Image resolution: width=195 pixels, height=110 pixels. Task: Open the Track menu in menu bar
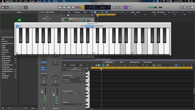(x=26, y=1)
